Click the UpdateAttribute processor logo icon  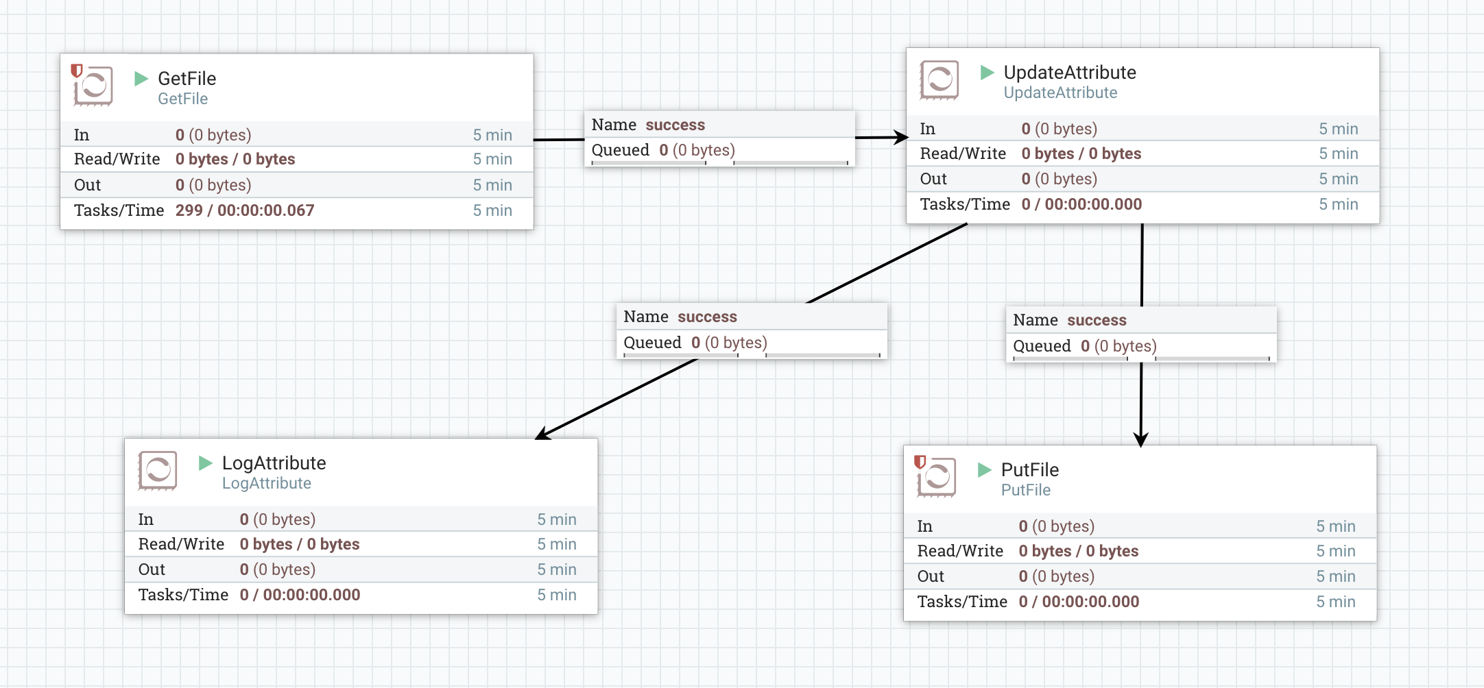coord(939,80)
